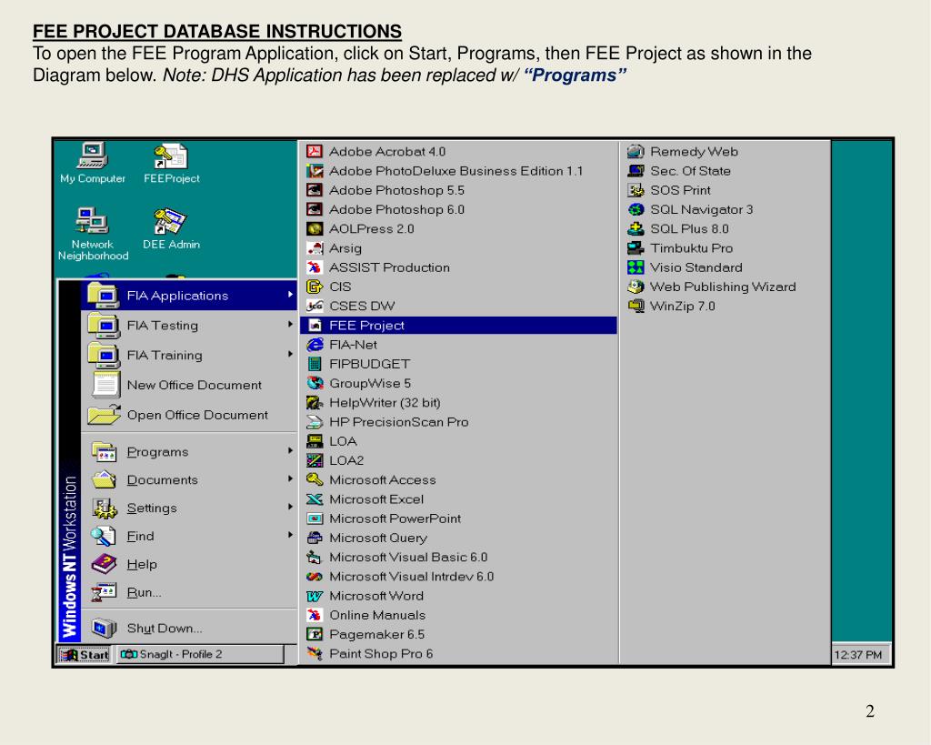Click the Visio Standard icon

coord(636,267)
